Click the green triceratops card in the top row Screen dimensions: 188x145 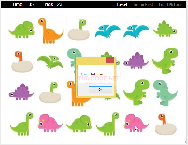tap(22, 30)
